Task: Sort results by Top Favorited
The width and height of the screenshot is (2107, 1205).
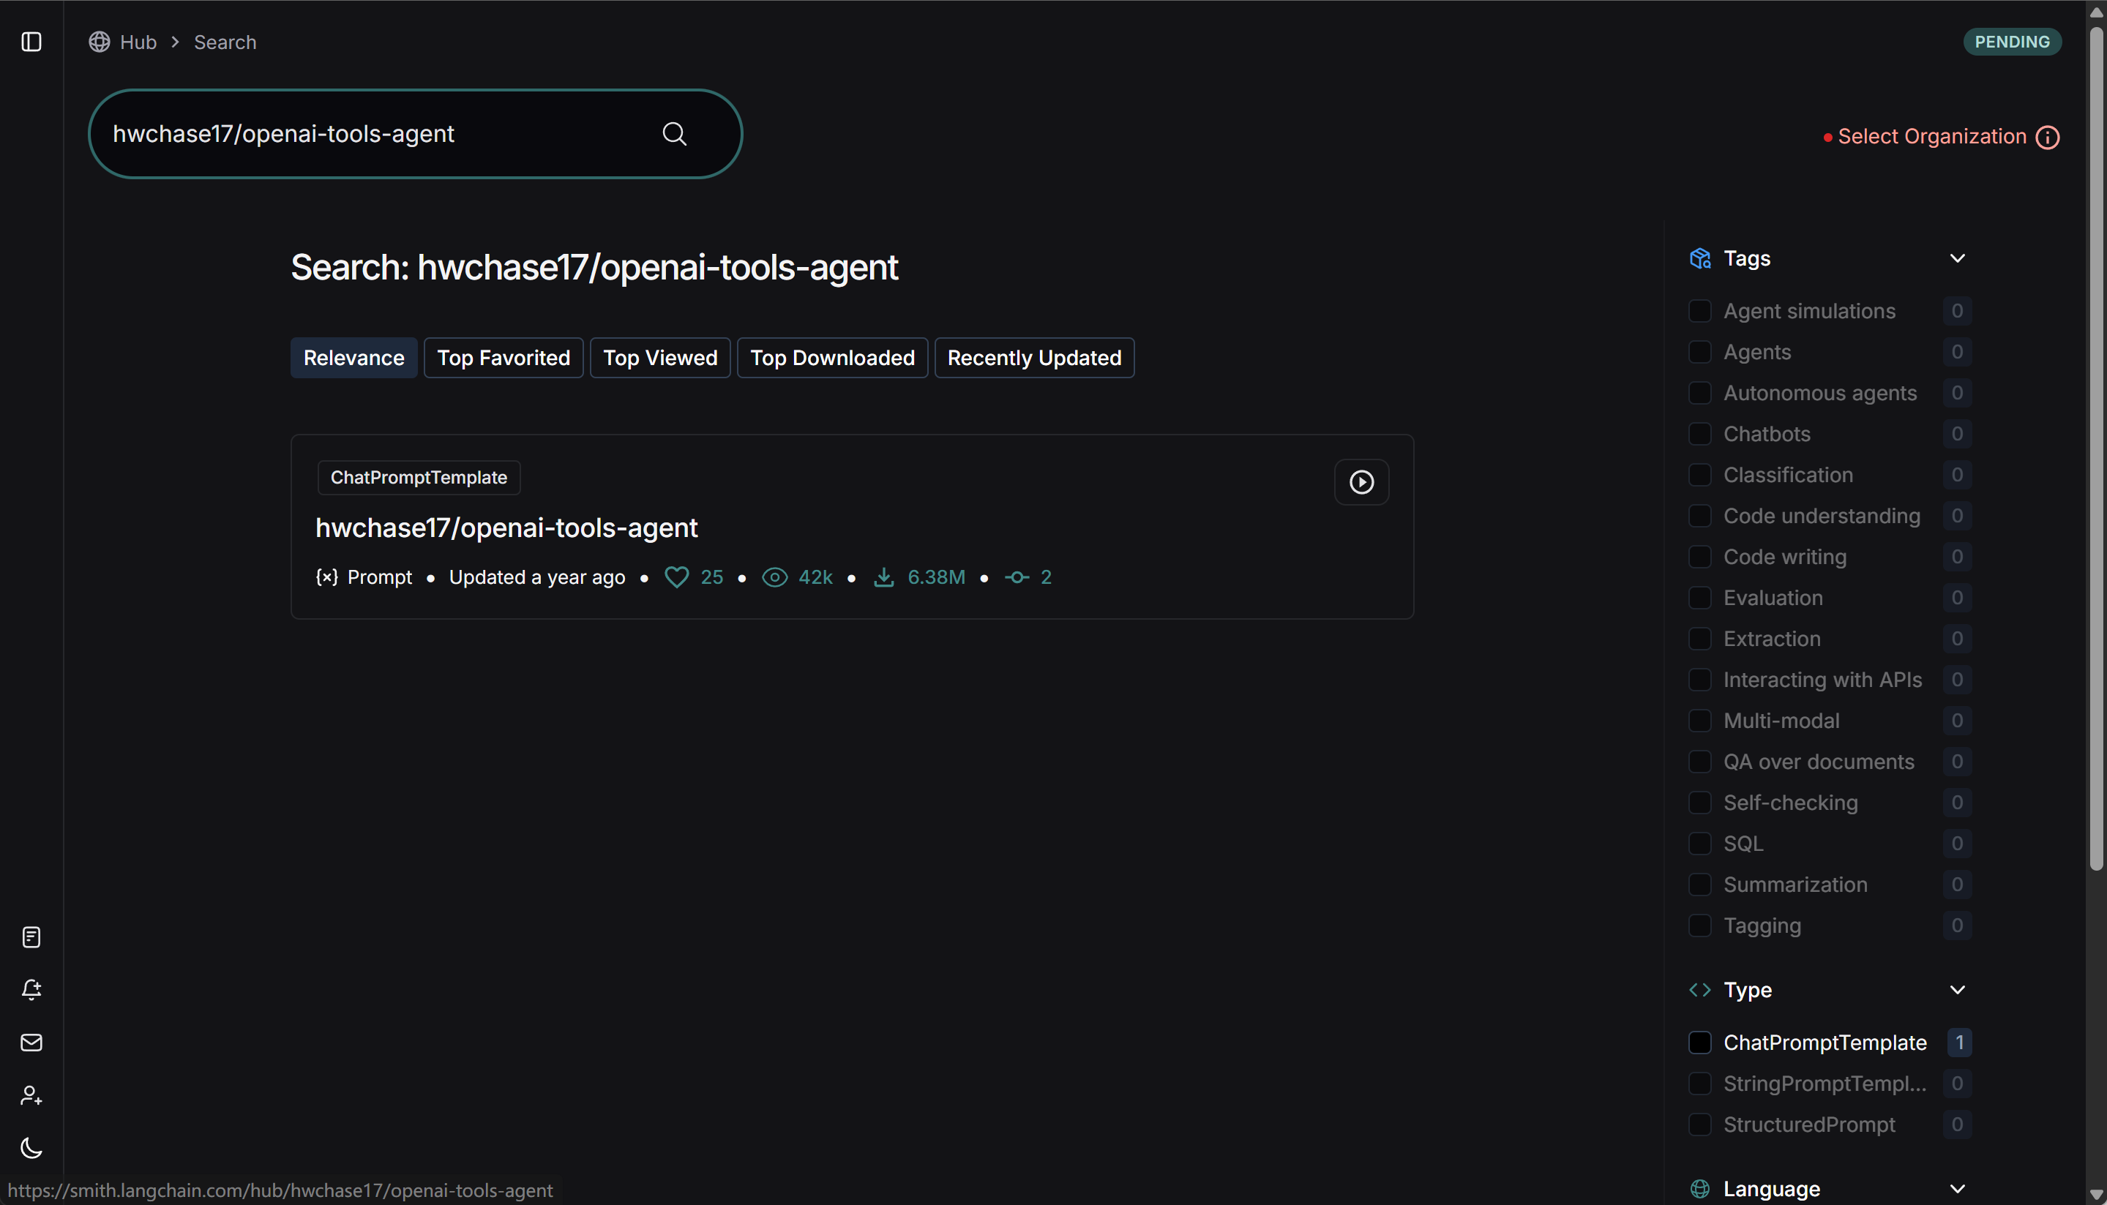Action: point(504,359)
